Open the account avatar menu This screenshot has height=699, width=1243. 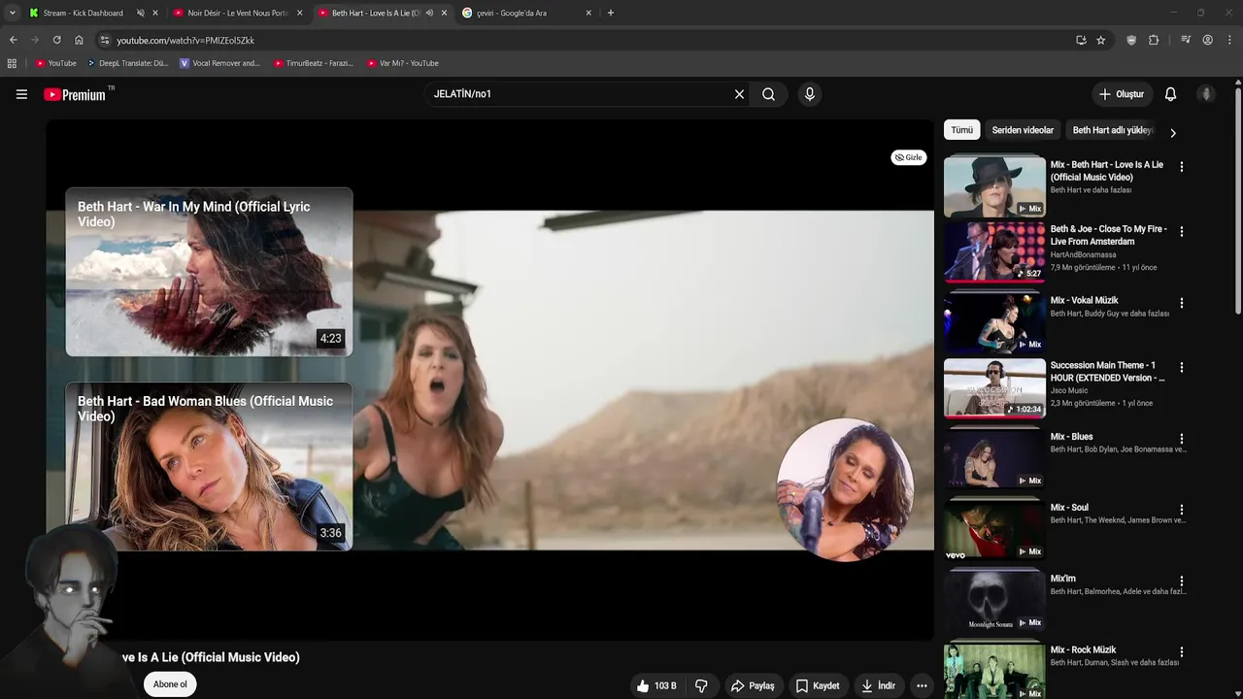click(1206, 94)
